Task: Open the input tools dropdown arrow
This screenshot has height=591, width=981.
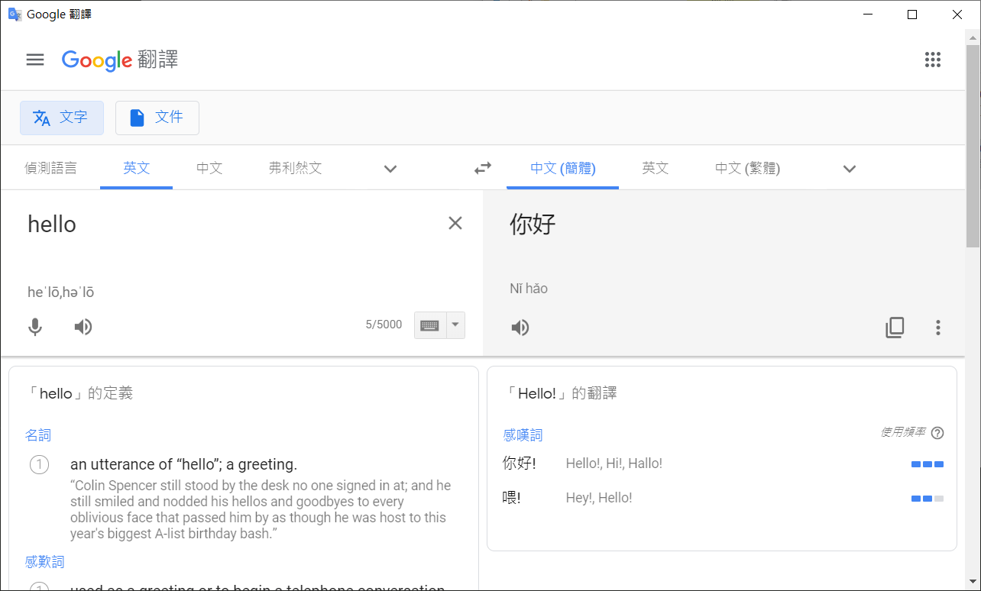Action: click(x=455, y=325)
